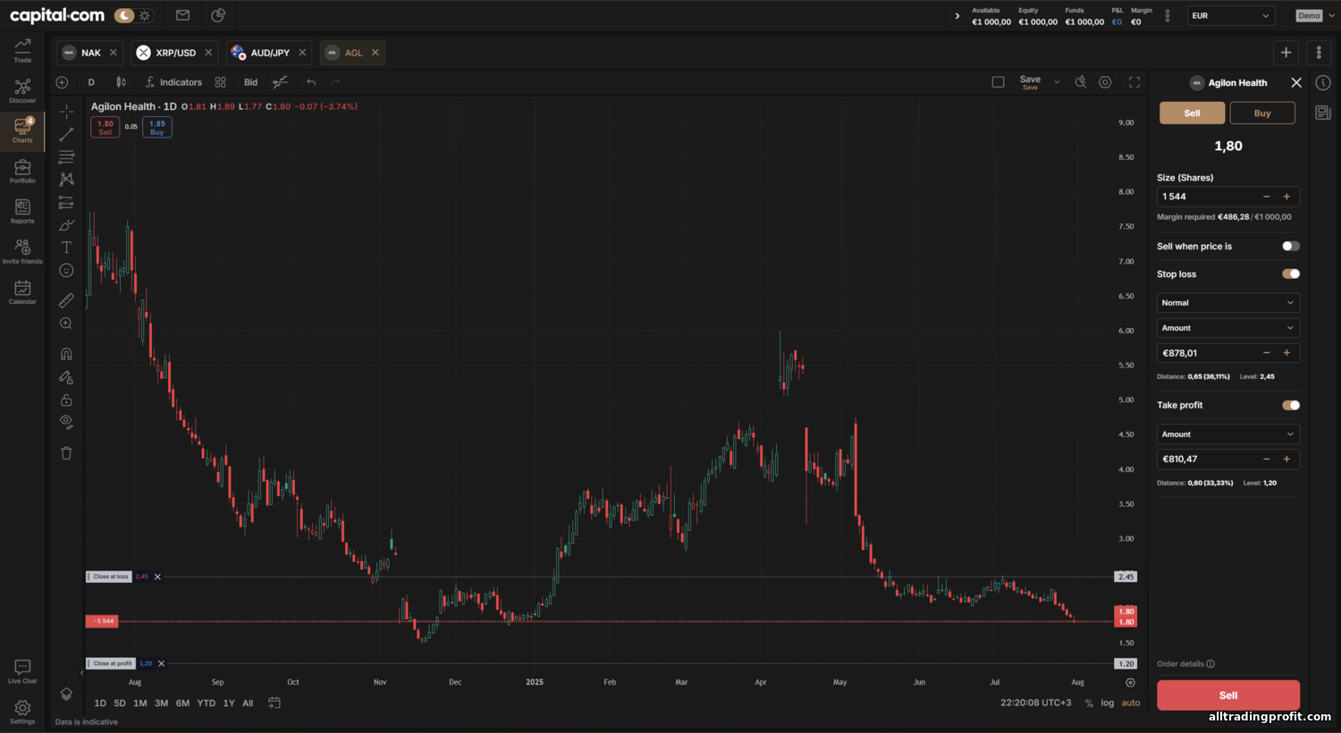Open the mail inbox icon
Image resolution: width=1341 pixels, height=733 pixels.
point(182,15)
